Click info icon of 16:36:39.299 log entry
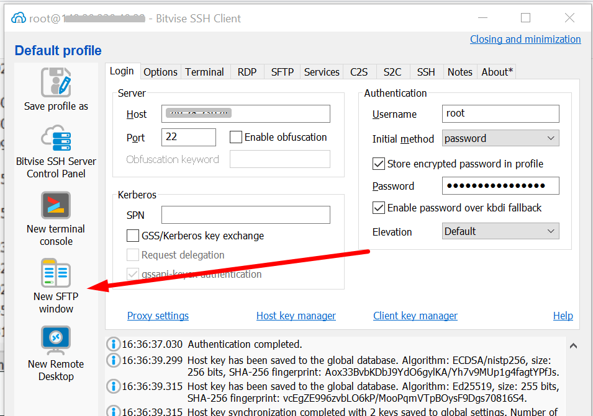 [113, 360]
